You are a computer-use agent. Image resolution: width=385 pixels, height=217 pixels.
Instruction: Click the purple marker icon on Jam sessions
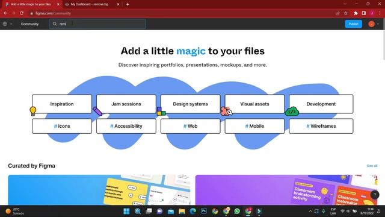[97, 111]
